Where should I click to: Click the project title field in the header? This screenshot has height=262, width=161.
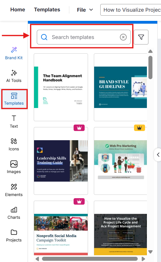[x=131, y=10]
